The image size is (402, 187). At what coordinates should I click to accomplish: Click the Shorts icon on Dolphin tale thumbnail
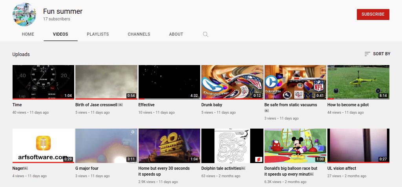click(259, 159)
